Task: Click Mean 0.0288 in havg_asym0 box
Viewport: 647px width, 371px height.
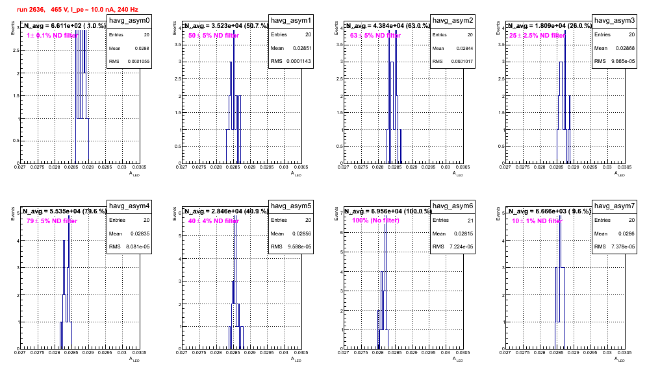Action: click(129, 48)
